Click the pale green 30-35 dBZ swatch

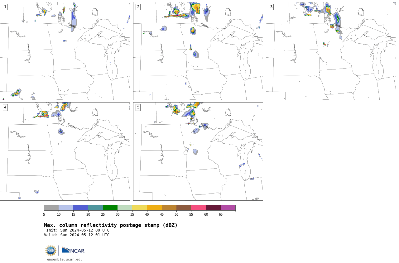coord(125,208)
